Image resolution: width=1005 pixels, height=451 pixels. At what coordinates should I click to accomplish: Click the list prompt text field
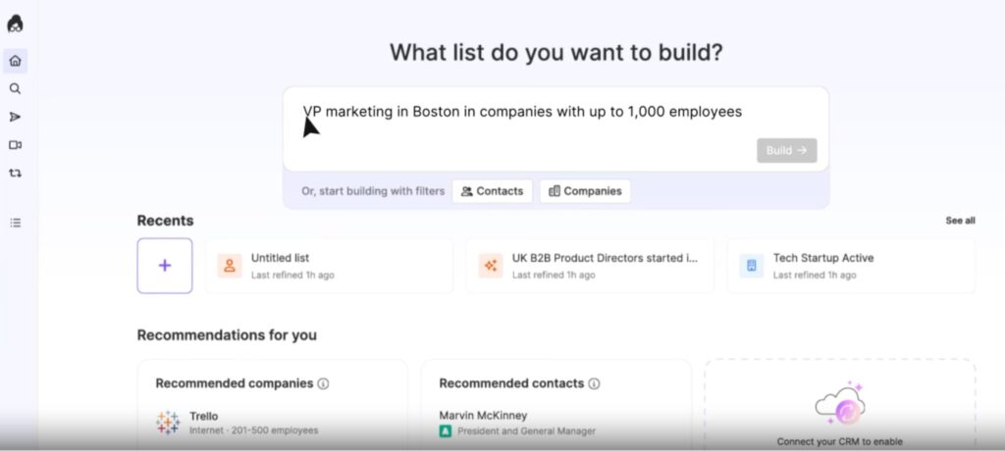click(555, 128)
